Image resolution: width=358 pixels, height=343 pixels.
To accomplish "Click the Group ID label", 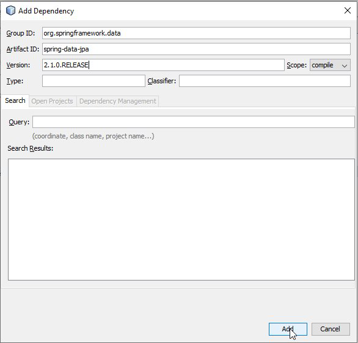I will (x=21, y=34).
